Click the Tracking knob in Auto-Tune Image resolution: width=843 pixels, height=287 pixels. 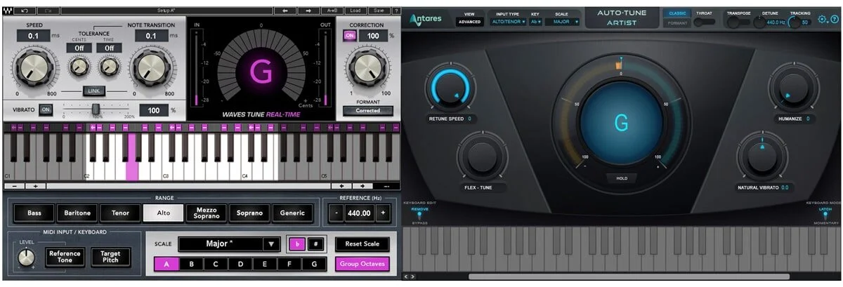pos(793,22)
